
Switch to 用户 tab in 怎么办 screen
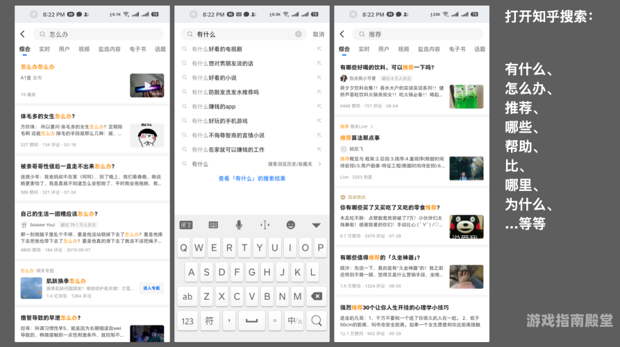point(64,49)
